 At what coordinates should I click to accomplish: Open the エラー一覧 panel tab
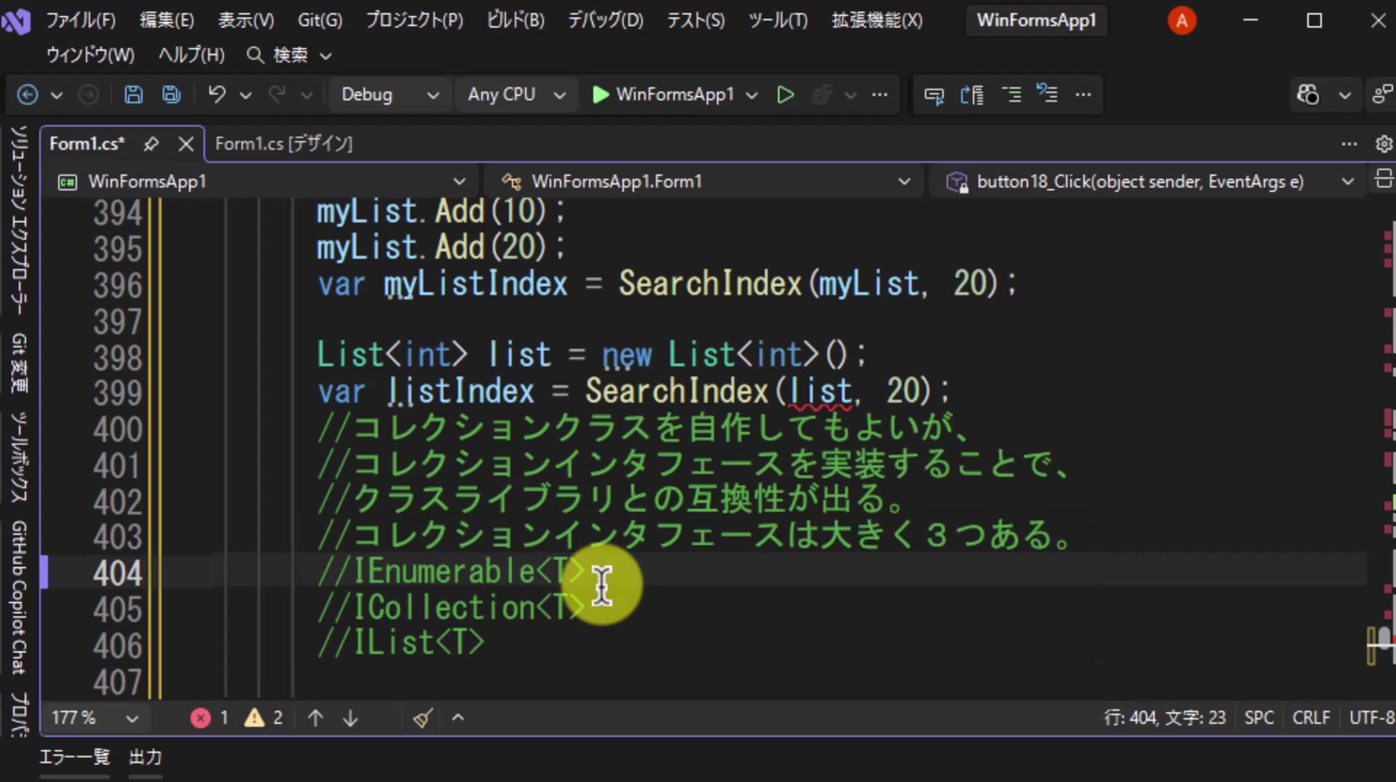(x=74, y=757)
